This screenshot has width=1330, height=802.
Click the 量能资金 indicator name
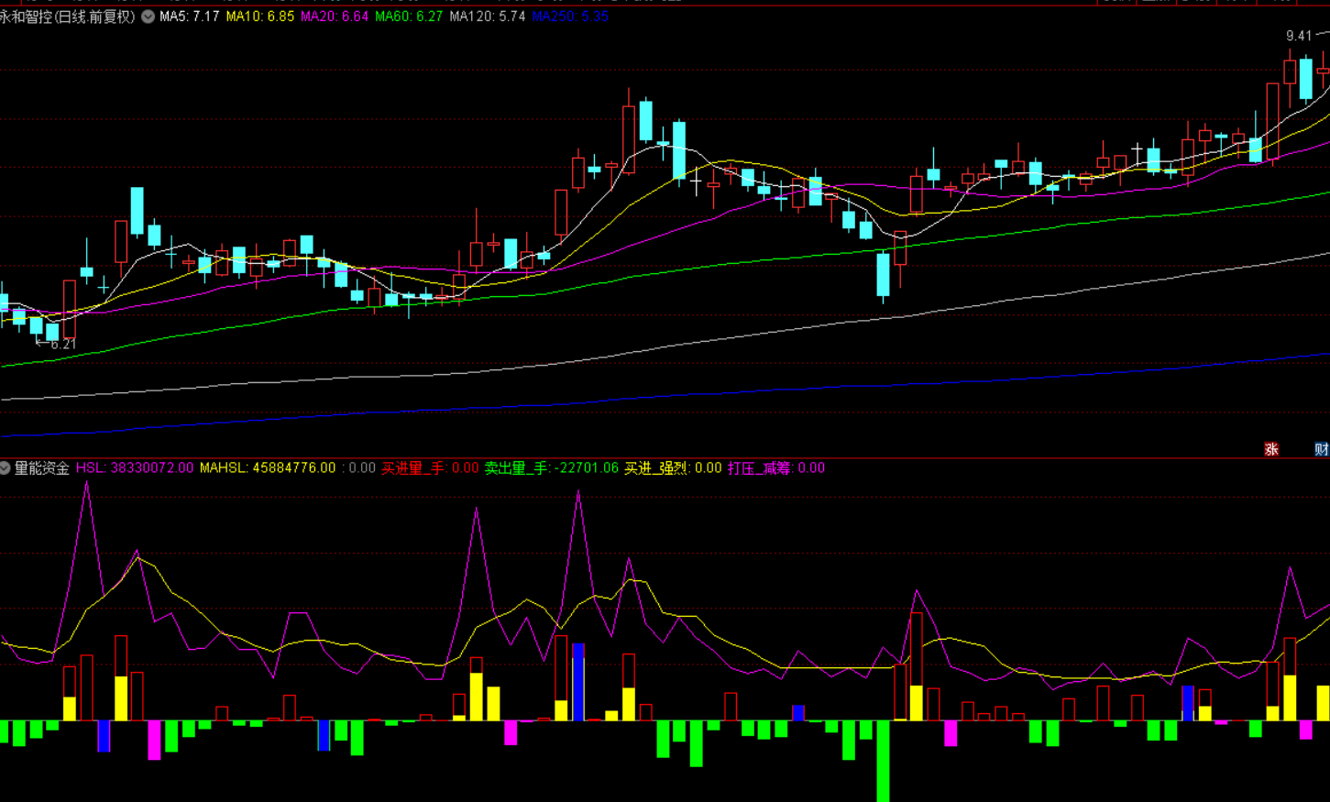coord(42,468)
